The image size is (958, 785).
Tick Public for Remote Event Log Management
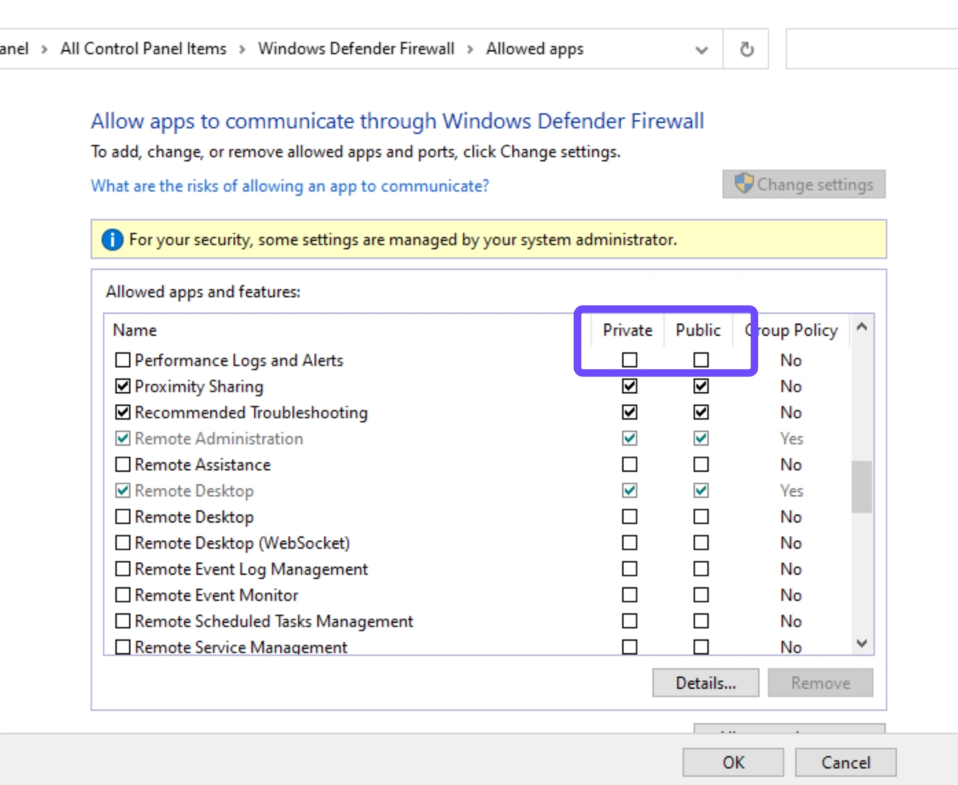(x=701, y=569)
